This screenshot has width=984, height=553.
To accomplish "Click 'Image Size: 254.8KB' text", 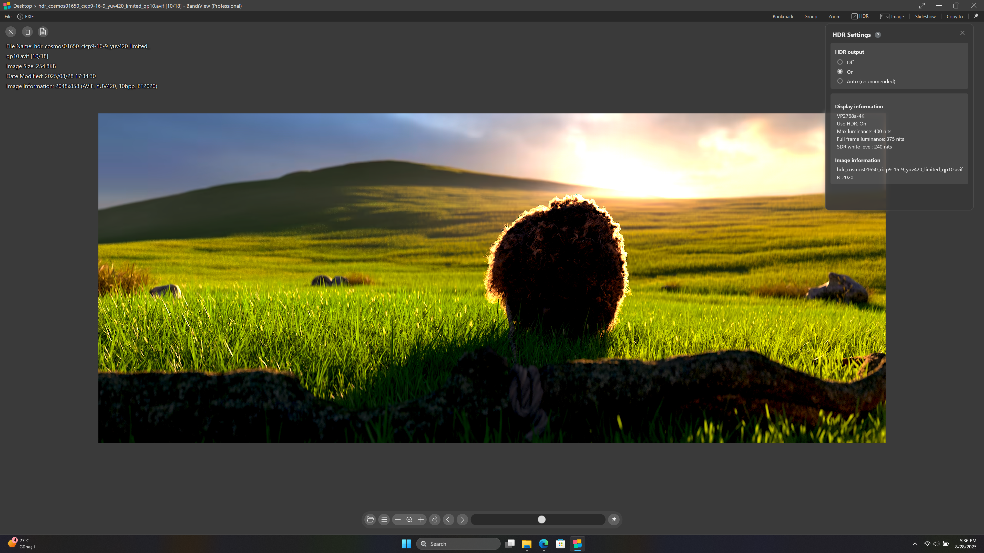I will 31,66.
